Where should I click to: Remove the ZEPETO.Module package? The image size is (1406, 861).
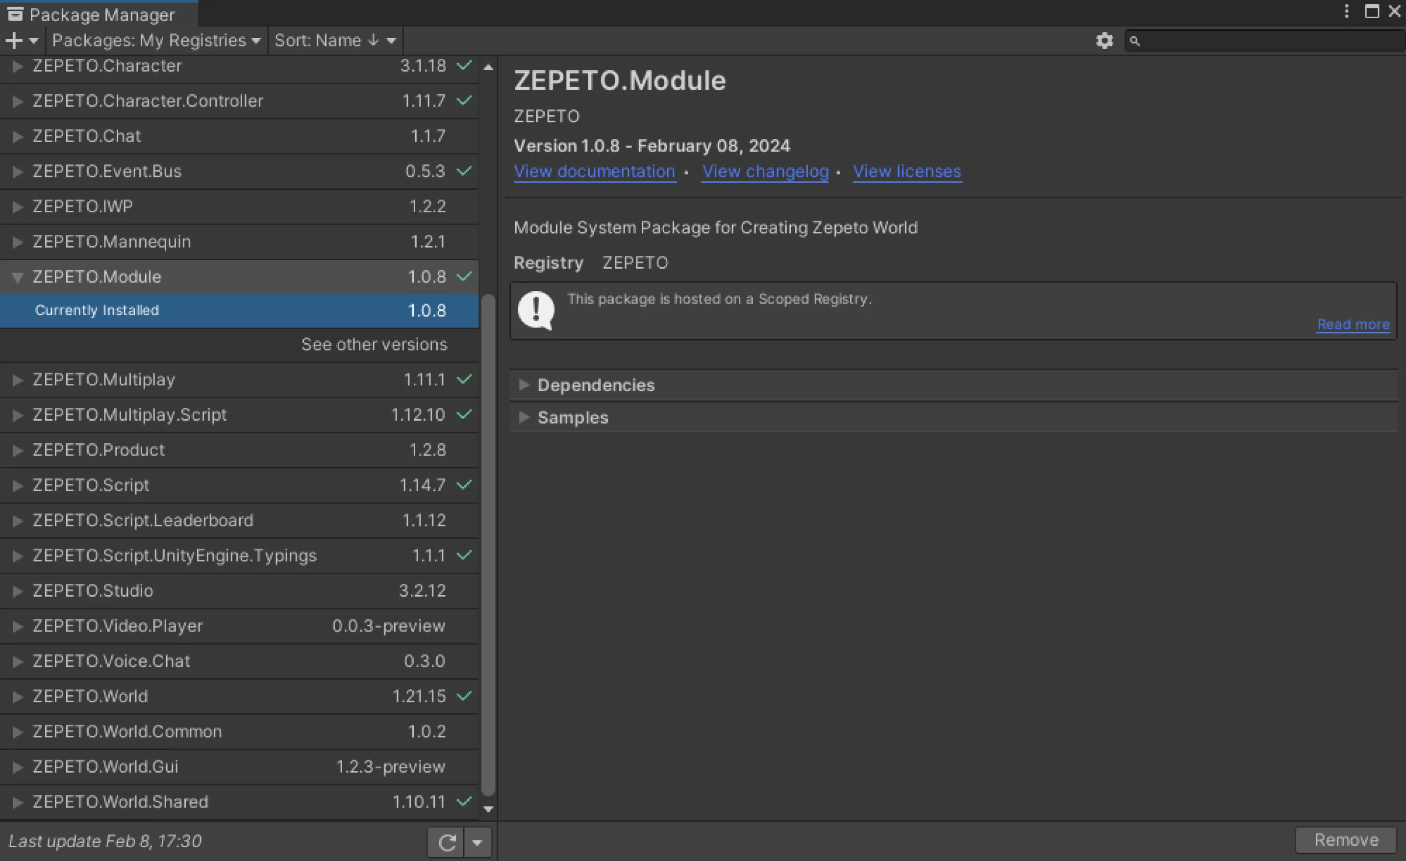1346,840
